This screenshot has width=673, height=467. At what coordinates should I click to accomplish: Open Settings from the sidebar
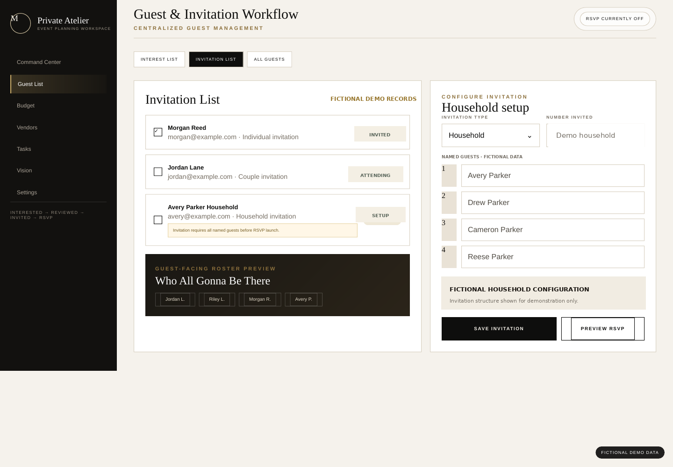click(58, 192)
